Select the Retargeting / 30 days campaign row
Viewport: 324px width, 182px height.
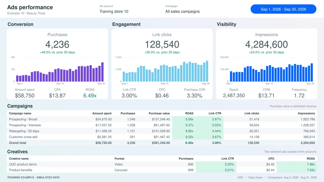pyautogui.click(x=162, y=131)
